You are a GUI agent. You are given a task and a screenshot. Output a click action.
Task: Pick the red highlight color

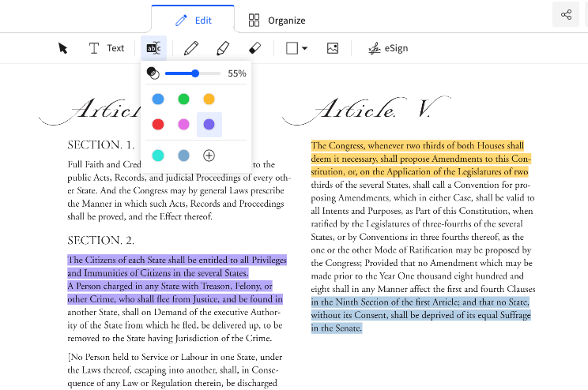(x=158, y=125)
